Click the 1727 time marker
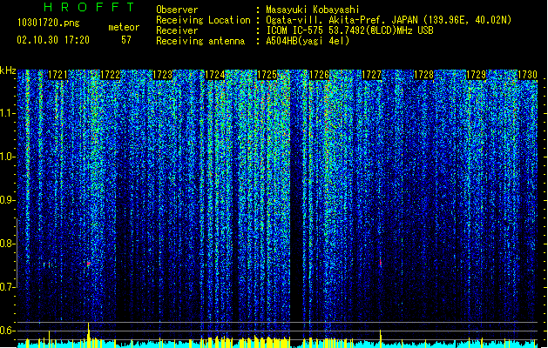 click(x=371, y=75)
